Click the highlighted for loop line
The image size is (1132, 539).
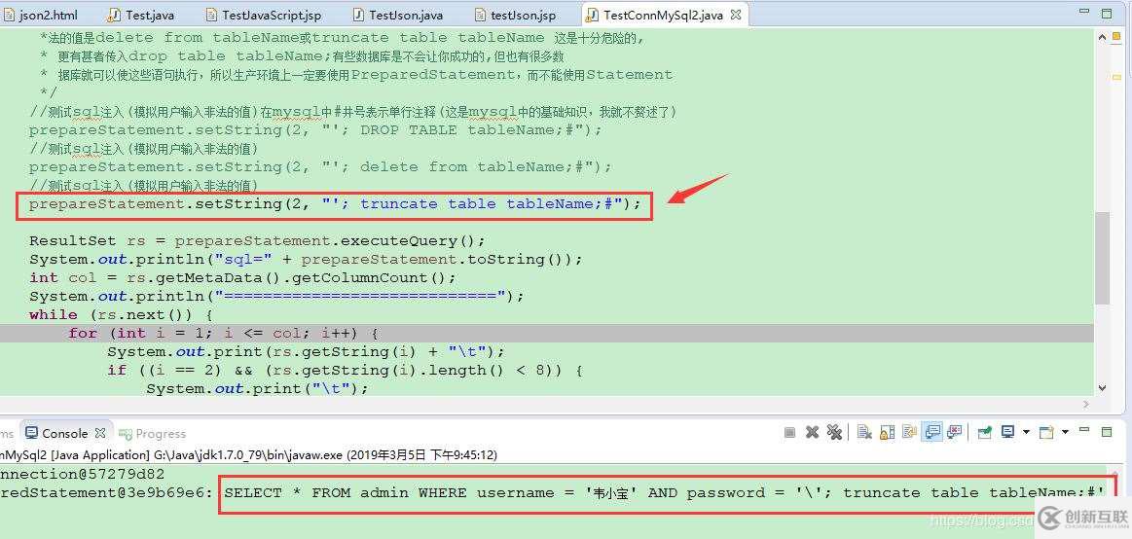(223, 334)
